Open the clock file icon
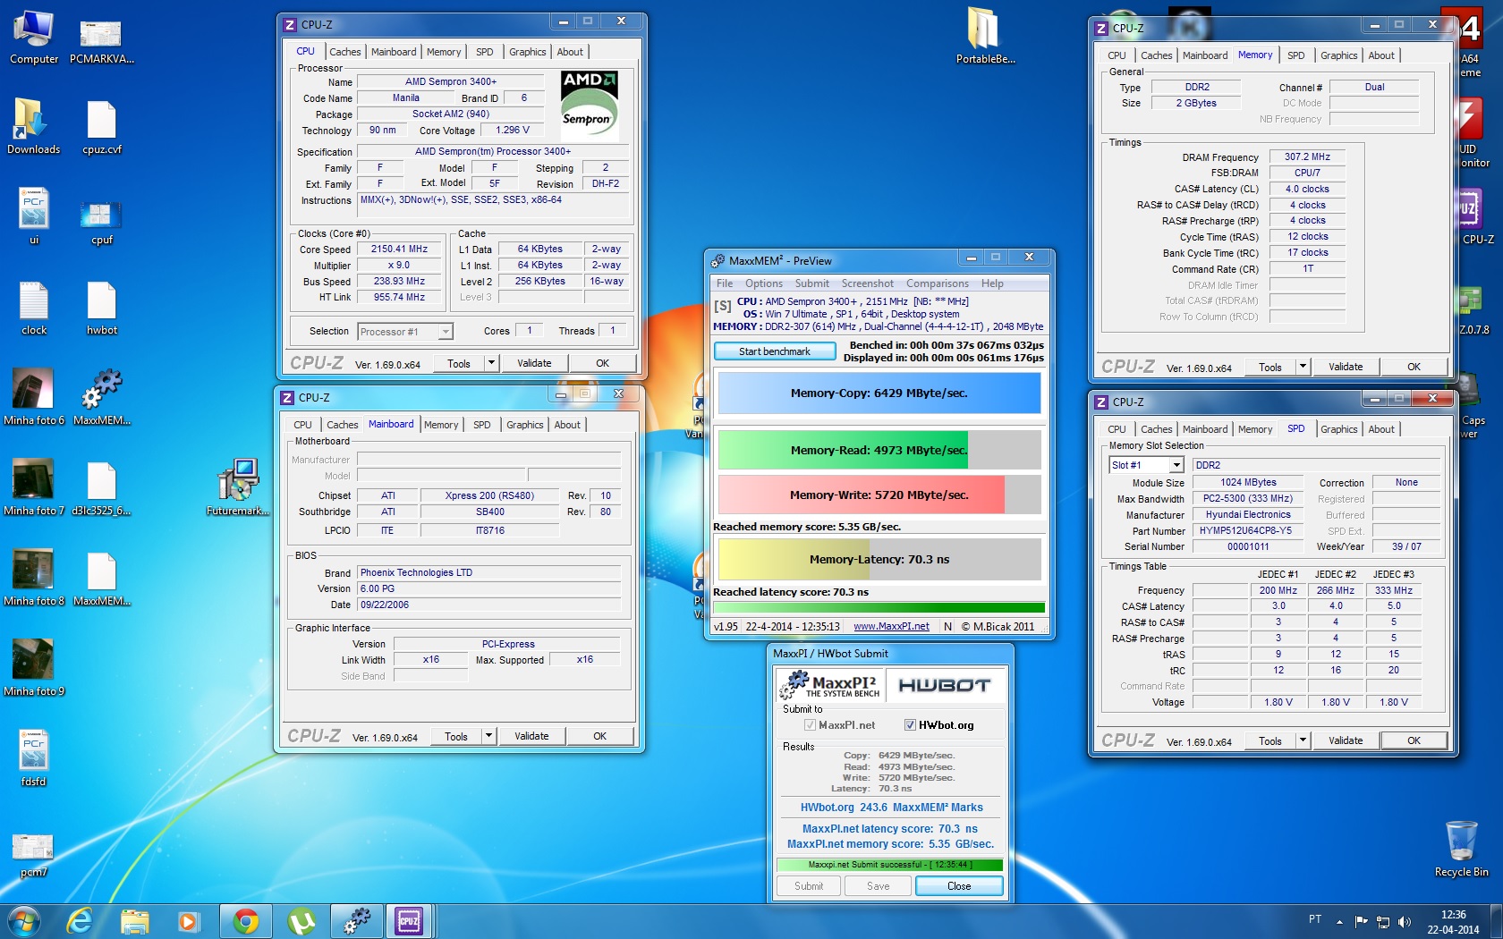The height and width of the screenshot is (939, 1503). click(34, 308)
